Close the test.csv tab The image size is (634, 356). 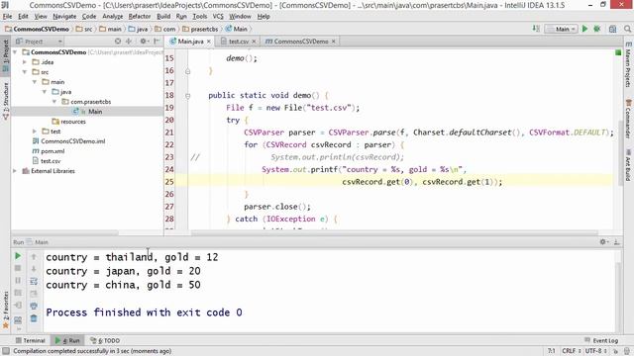pos(254,42)
